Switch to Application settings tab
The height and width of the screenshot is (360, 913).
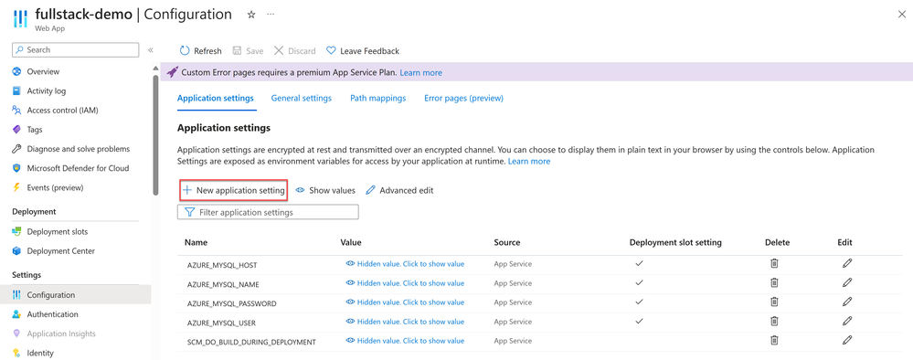point(216,98)
